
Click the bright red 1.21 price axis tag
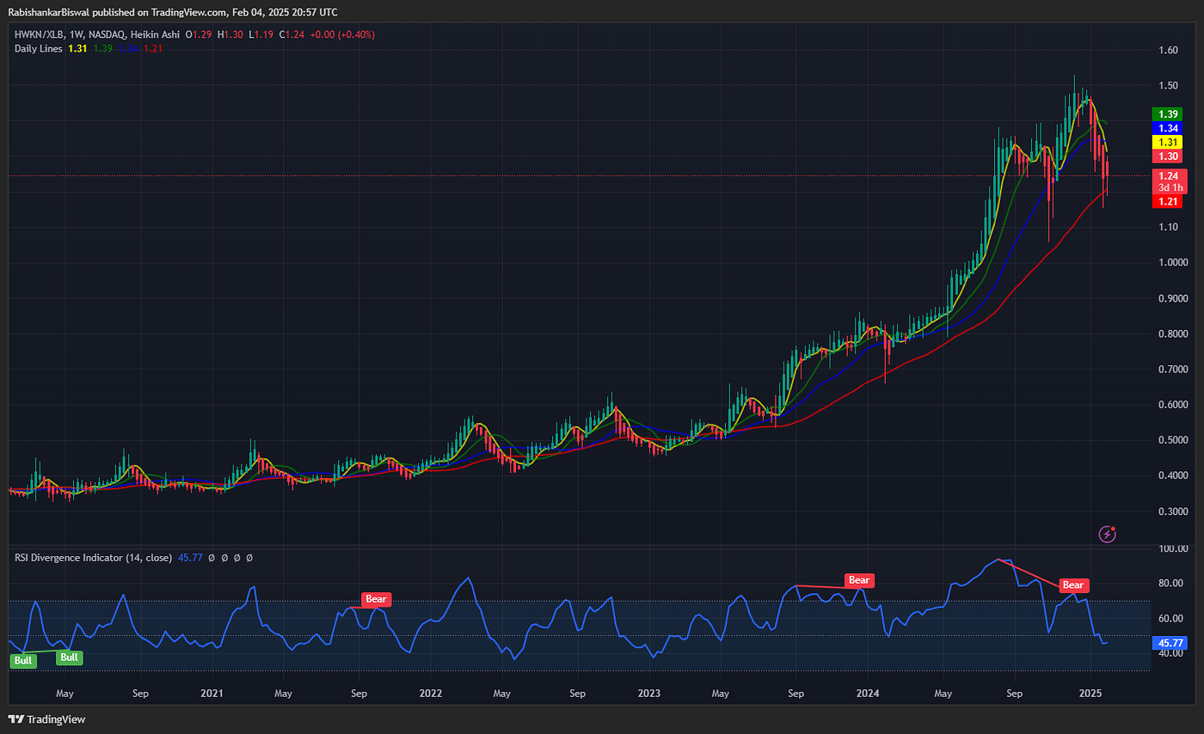1167,201
